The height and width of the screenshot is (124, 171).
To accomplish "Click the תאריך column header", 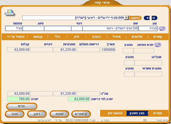I will click(111, 44).
